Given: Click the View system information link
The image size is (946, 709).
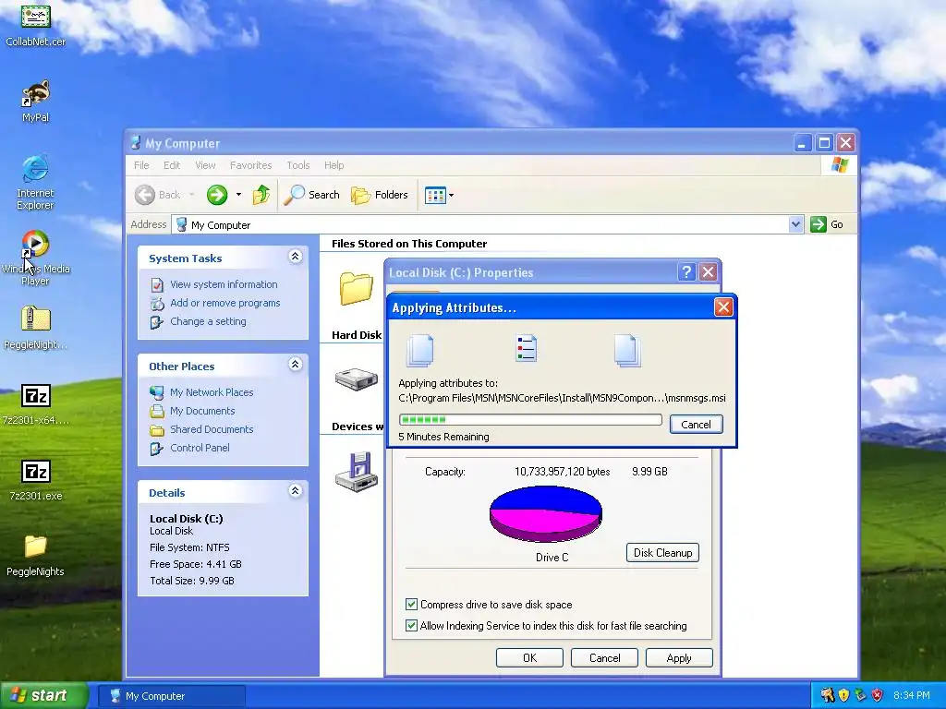Looking at the screenshot, I should pos(224,284).
